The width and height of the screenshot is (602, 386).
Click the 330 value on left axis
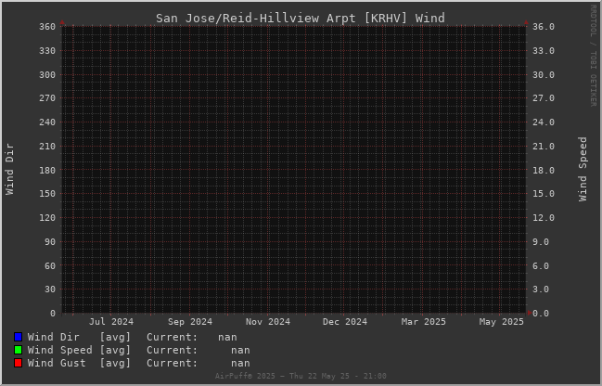point(47,51)
